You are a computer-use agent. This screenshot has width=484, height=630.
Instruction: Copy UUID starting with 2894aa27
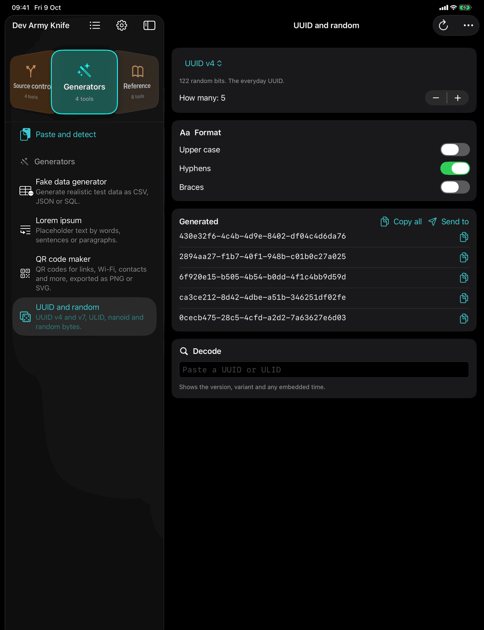click(x=464, y=257)
